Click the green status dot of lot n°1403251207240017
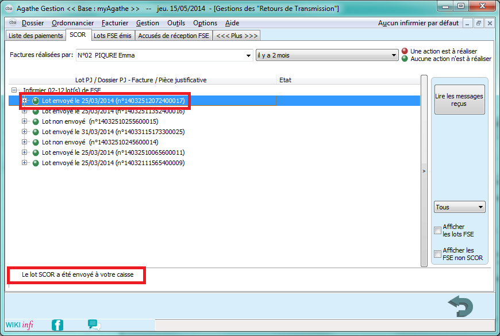The image size is (500, 336). pyautogui.click(x=36, y=101)
